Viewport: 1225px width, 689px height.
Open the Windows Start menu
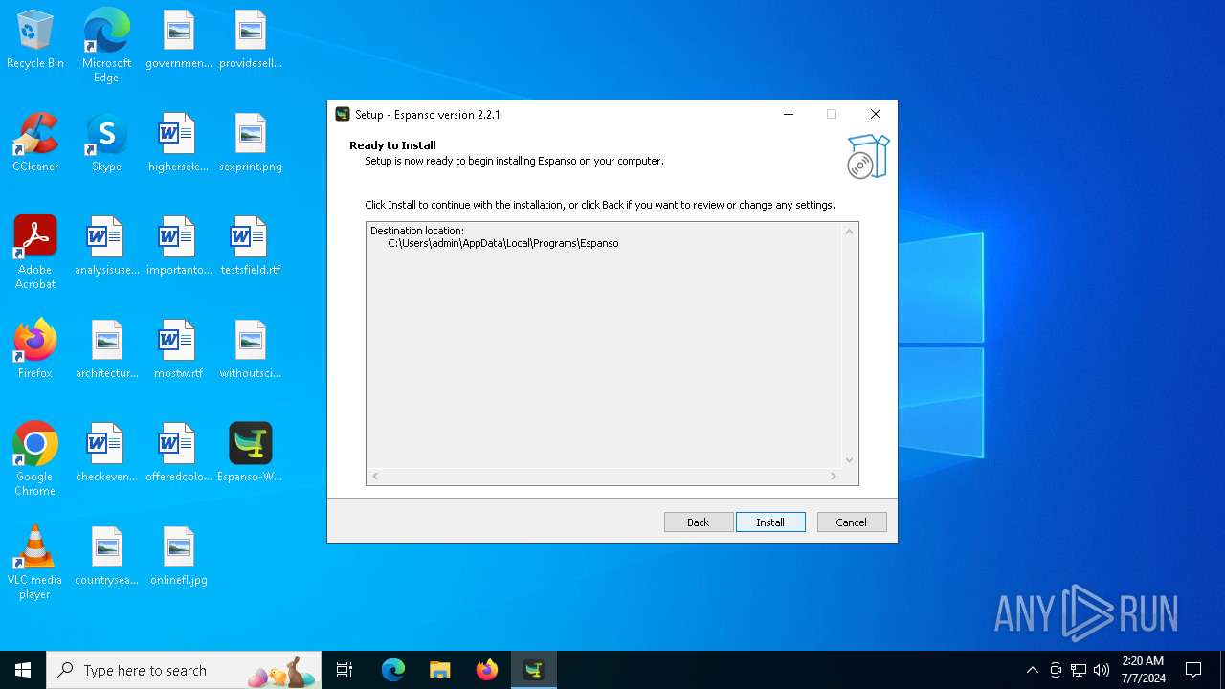click(x=23, y=670)
